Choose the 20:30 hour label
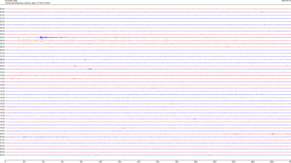 point(2,137)
